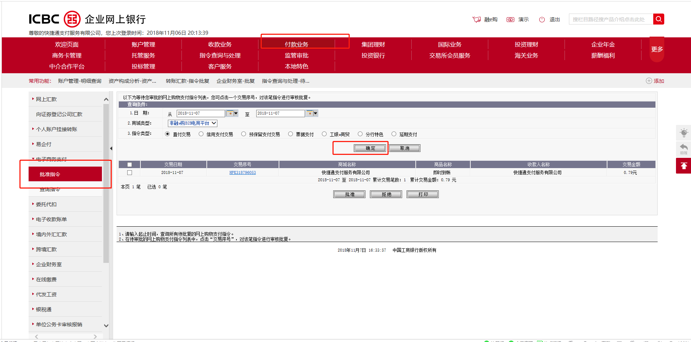691x342 pixels.
Task: Click the ICBC logo emblem
Action: 72,19
